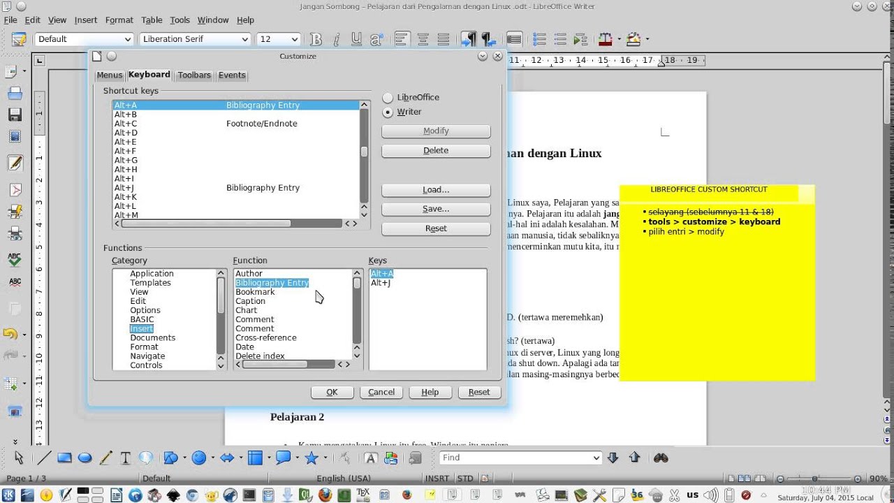Toggle underline formatting in toolbar

[x=357, y=39]
